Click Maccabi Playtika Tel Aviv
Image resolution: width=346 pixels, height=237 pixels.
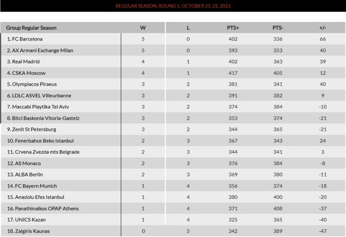[x=41, y=107]
